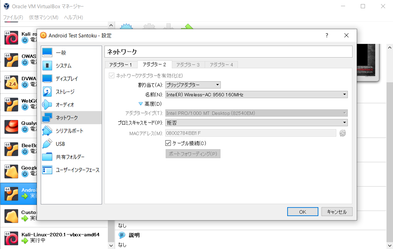
Task: Click the 説明 section heading text
Action: 134,235
